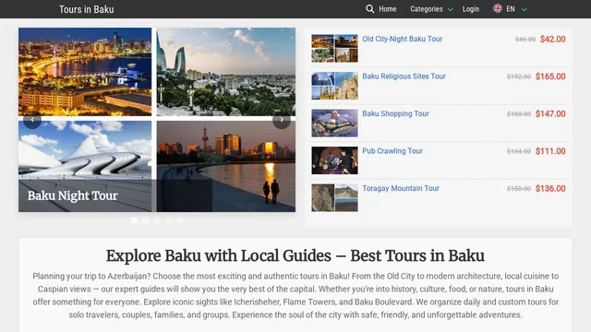Expand the Categories dropdown chevron

point(450,10)
